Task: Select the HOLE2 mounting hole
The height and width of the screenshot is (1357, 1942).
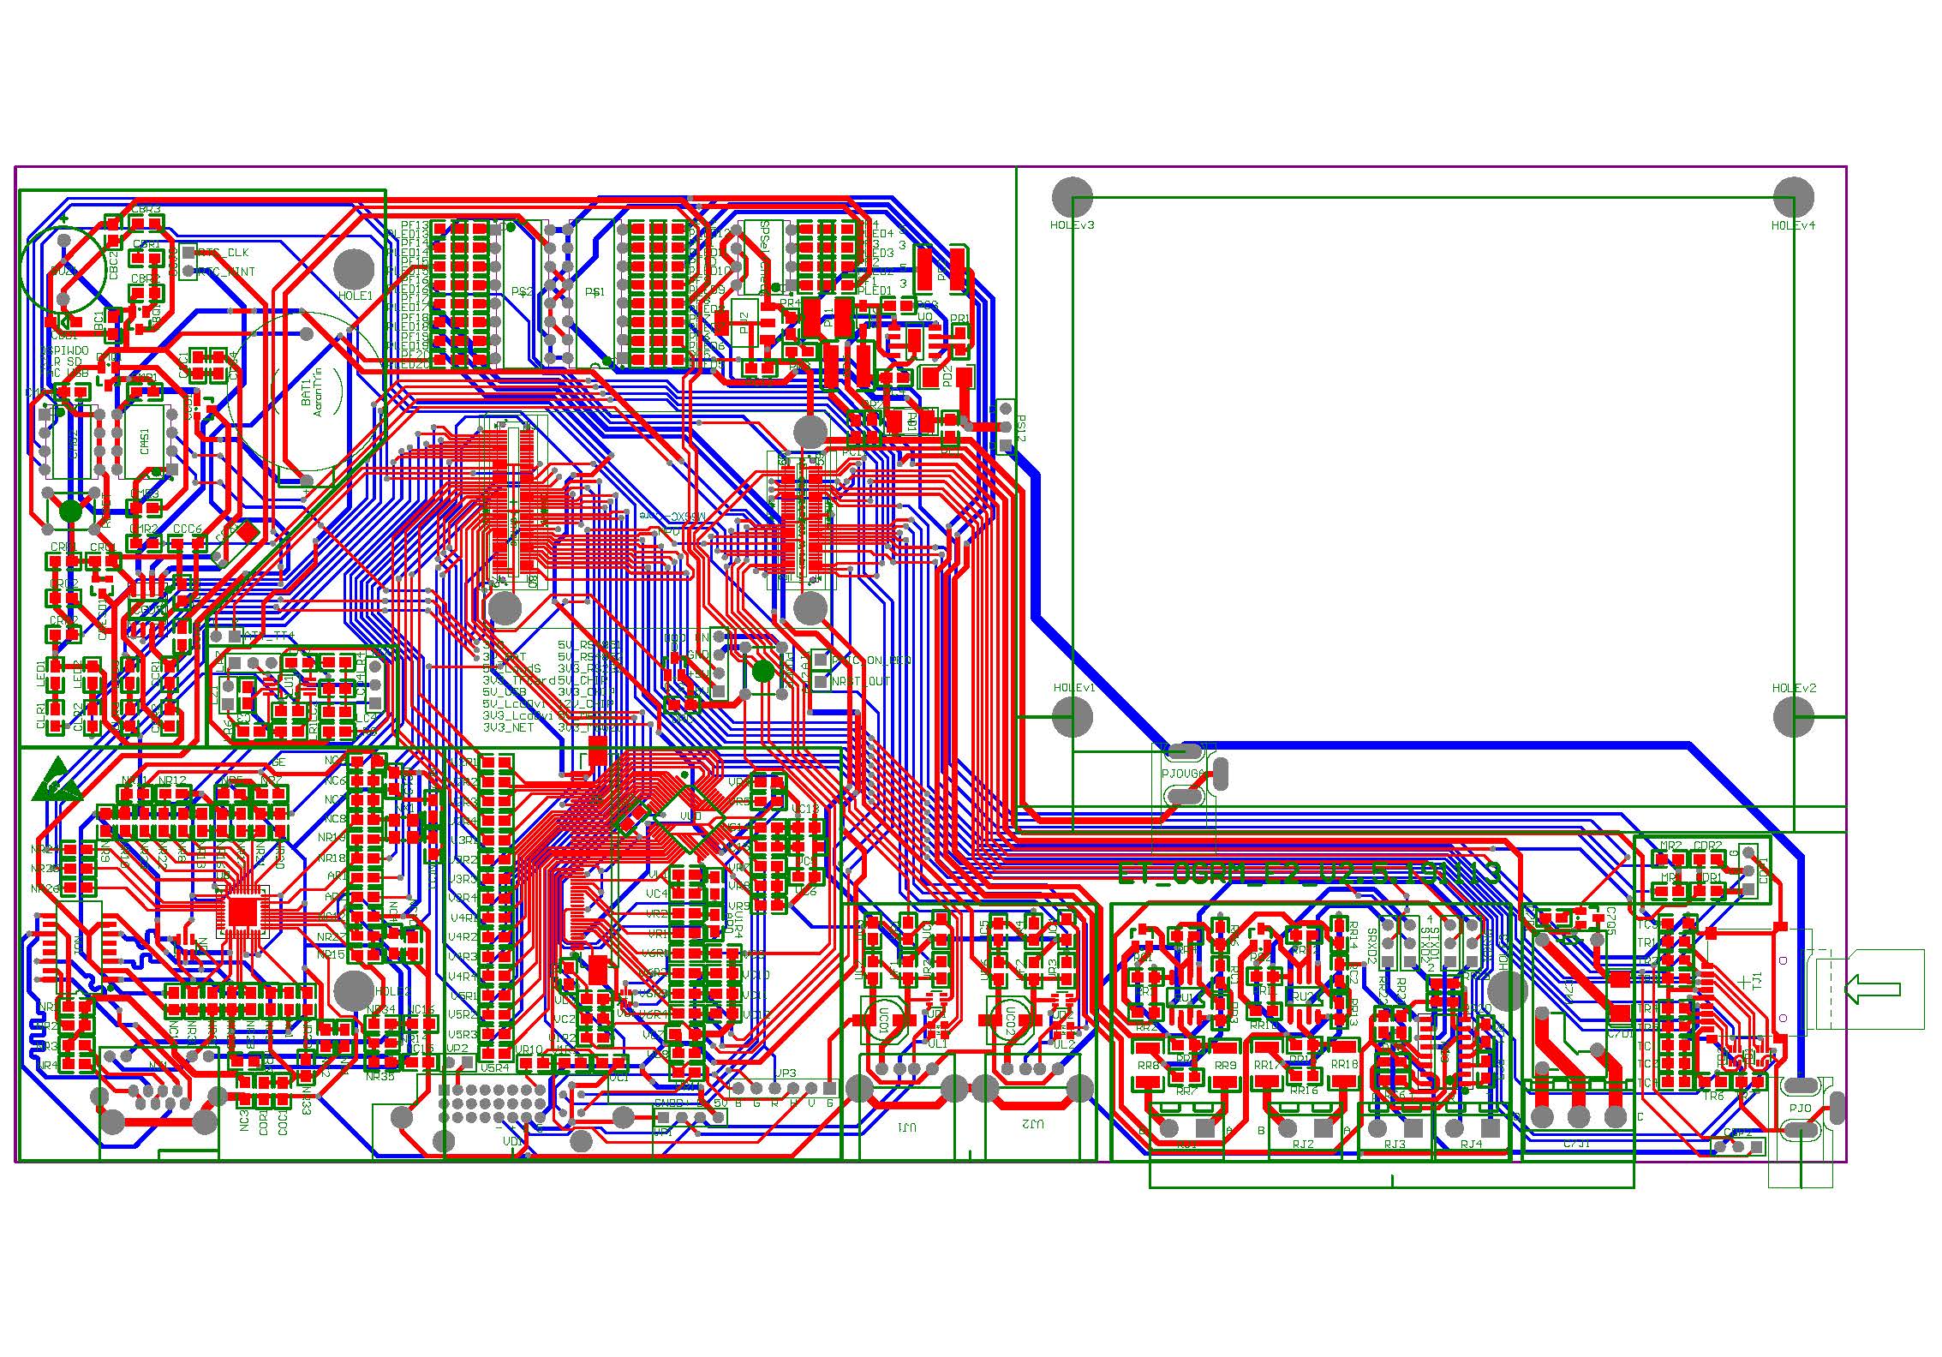Action: (x=354, y=990)
